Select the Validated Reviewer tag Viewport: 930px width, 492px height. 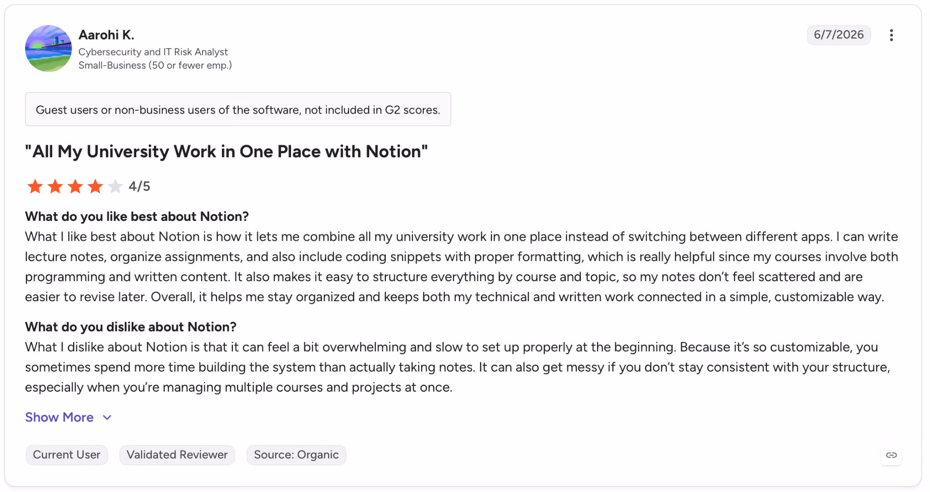pyautogui.click(x=177, y=455)
